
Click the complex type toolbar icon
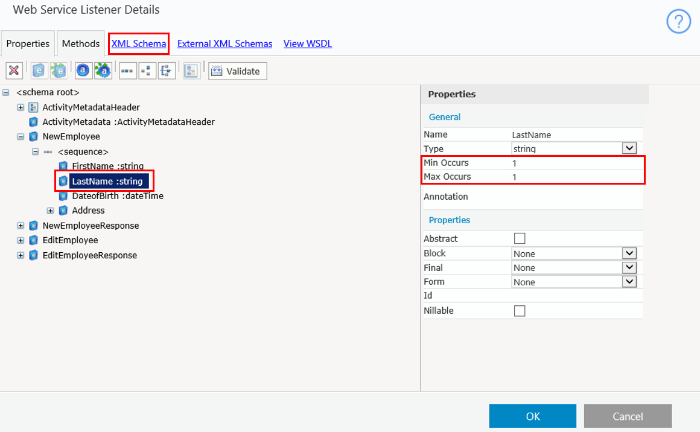(x=191, y=71)
